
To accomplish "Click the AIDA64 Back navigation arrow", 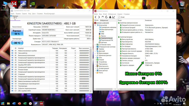I will [x=96, y=17].
